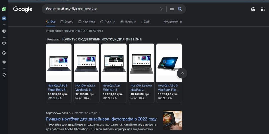
Task: Click ROZETKA under Acer Extensa
Action: click(x=110, y=98)
